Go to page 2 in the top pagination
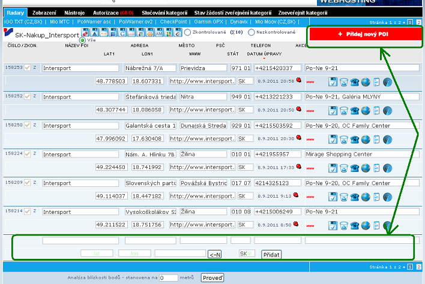 (x=418, y=22)
